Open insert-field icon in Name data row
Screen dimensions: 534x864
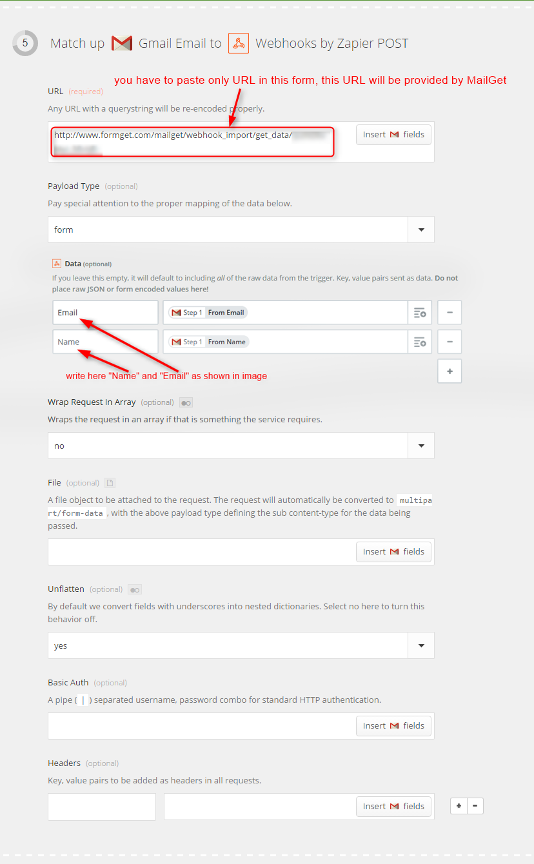tap(420, 342)
